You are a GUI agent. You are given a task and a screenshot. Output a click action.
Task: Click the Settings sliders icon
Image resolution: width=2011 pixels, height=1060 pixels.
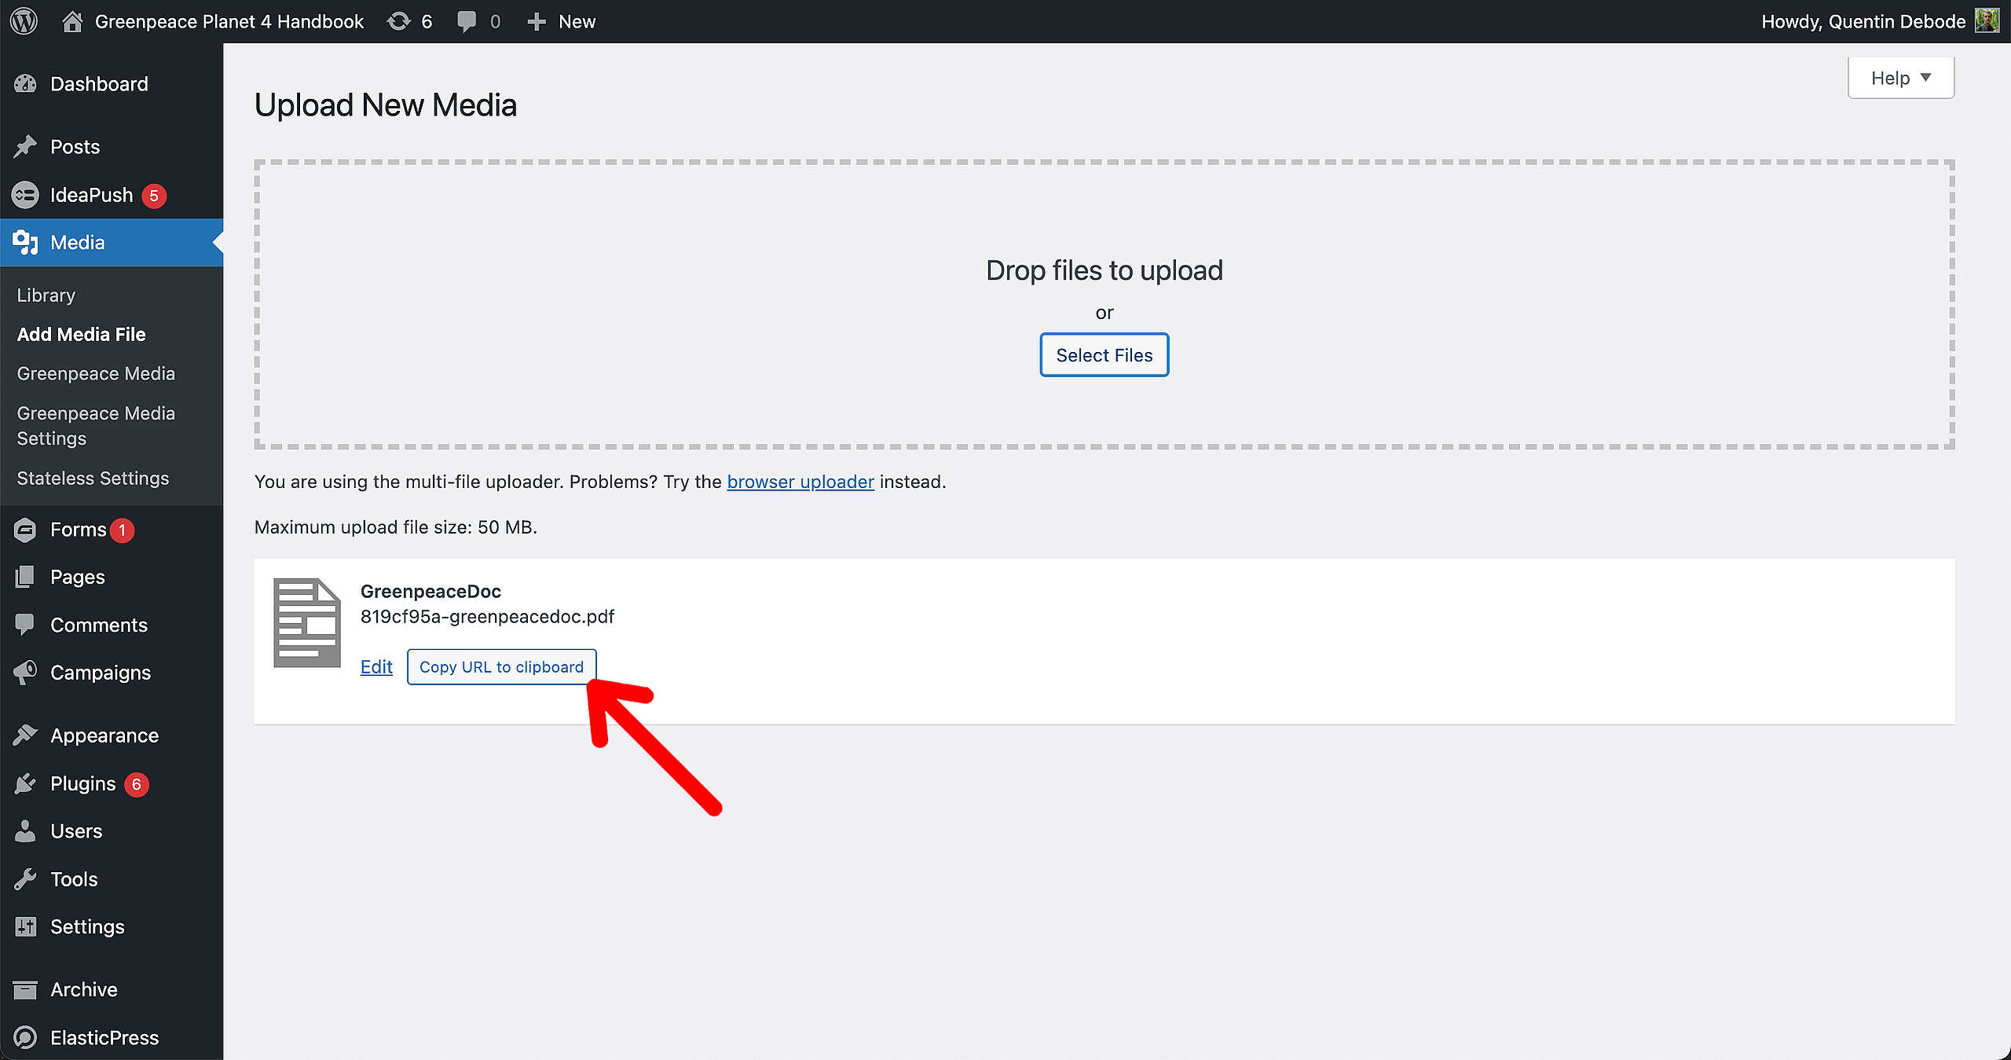[25, 927]
